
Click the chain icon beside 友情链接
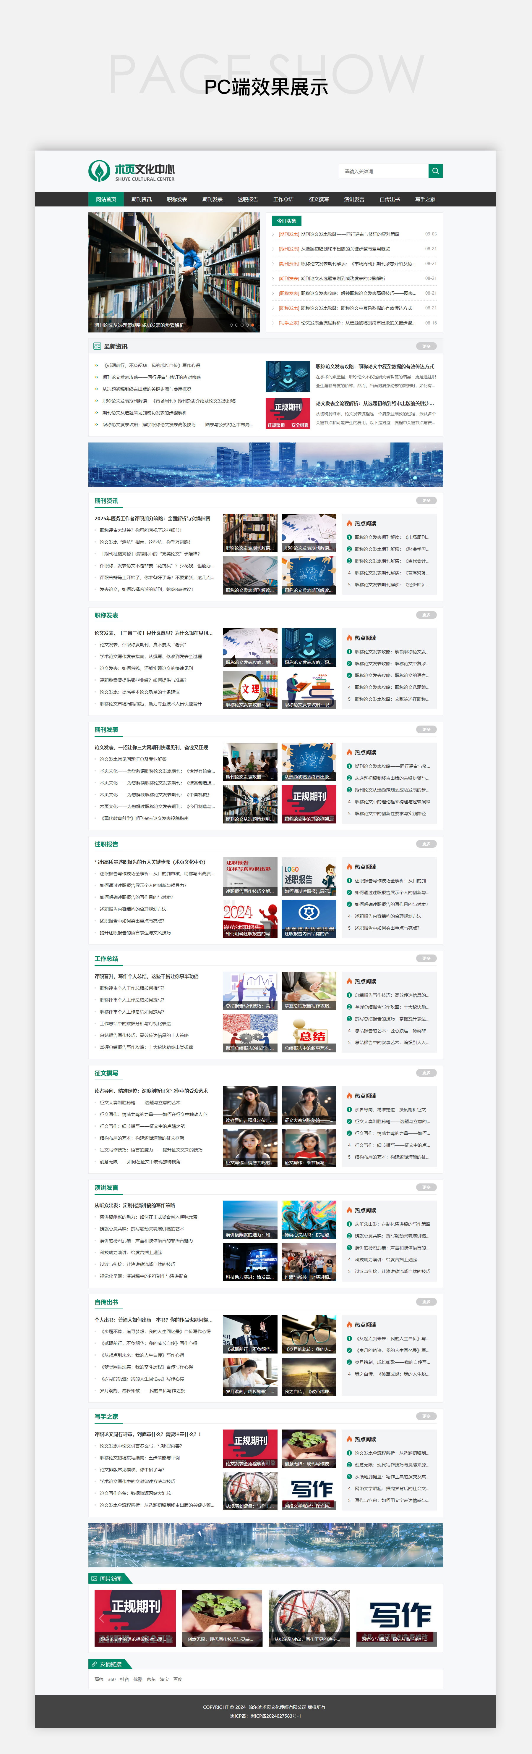pyautogui.click(x=94, y=1664)
